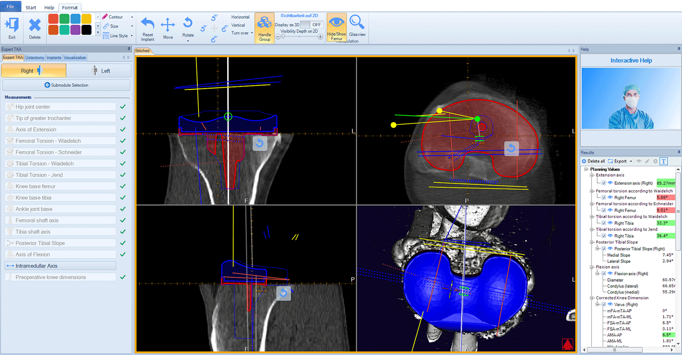
Task: Click rotate handle in bottom-left sagittal view
Action: [x=283, y=293]
